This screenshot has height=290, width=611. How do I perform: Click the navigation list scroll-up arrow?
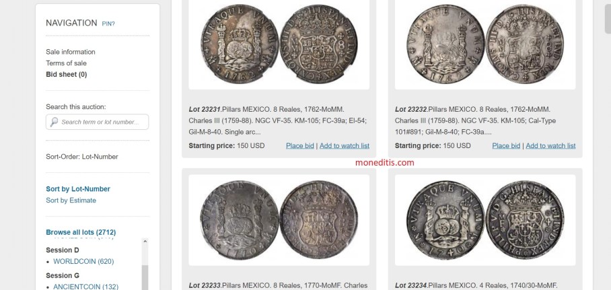click(x=145, y=242)
